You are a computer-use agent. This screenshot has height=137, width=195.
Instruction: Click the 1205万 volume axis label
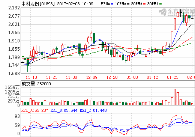click(12, 92)
